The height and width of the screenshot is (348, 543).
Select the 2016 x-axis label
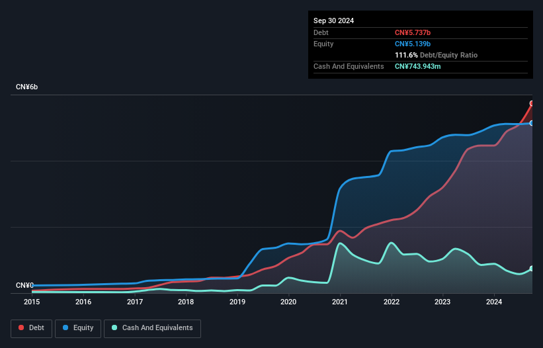tap(83, 302)
